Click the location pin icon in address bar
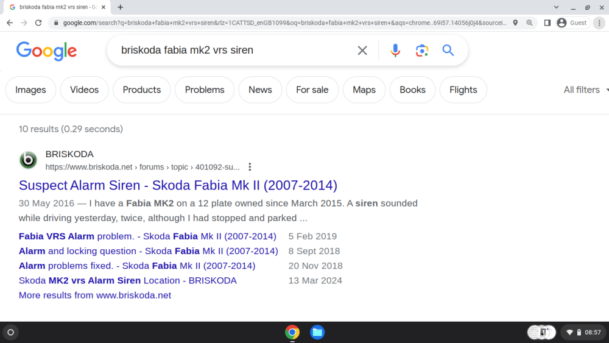Screen dimensions: 609x343 [515, 23]
